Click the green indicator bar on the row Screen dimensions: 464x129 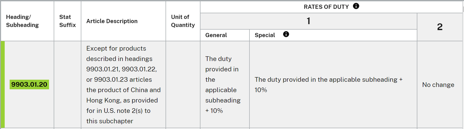(x=3, y=85)
